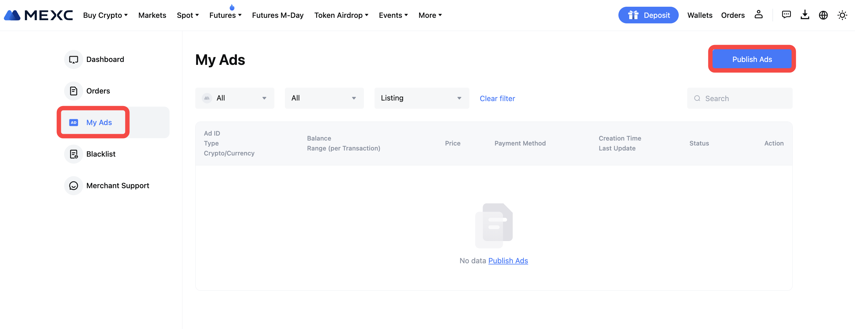Expand the Events menu

tap(393, 15)
